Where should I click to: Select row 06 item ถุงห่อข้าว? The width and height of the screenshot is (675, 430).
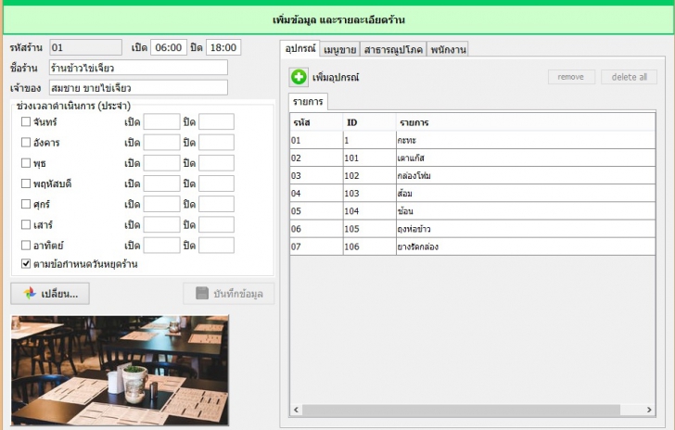click(473, 229)
